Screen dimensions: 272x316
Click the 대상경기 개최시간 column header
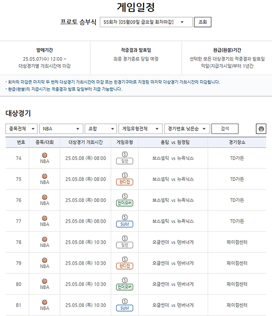[85, 142]
